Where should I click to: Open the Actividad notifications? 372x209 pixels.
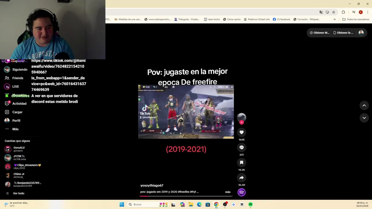point(16,104)
